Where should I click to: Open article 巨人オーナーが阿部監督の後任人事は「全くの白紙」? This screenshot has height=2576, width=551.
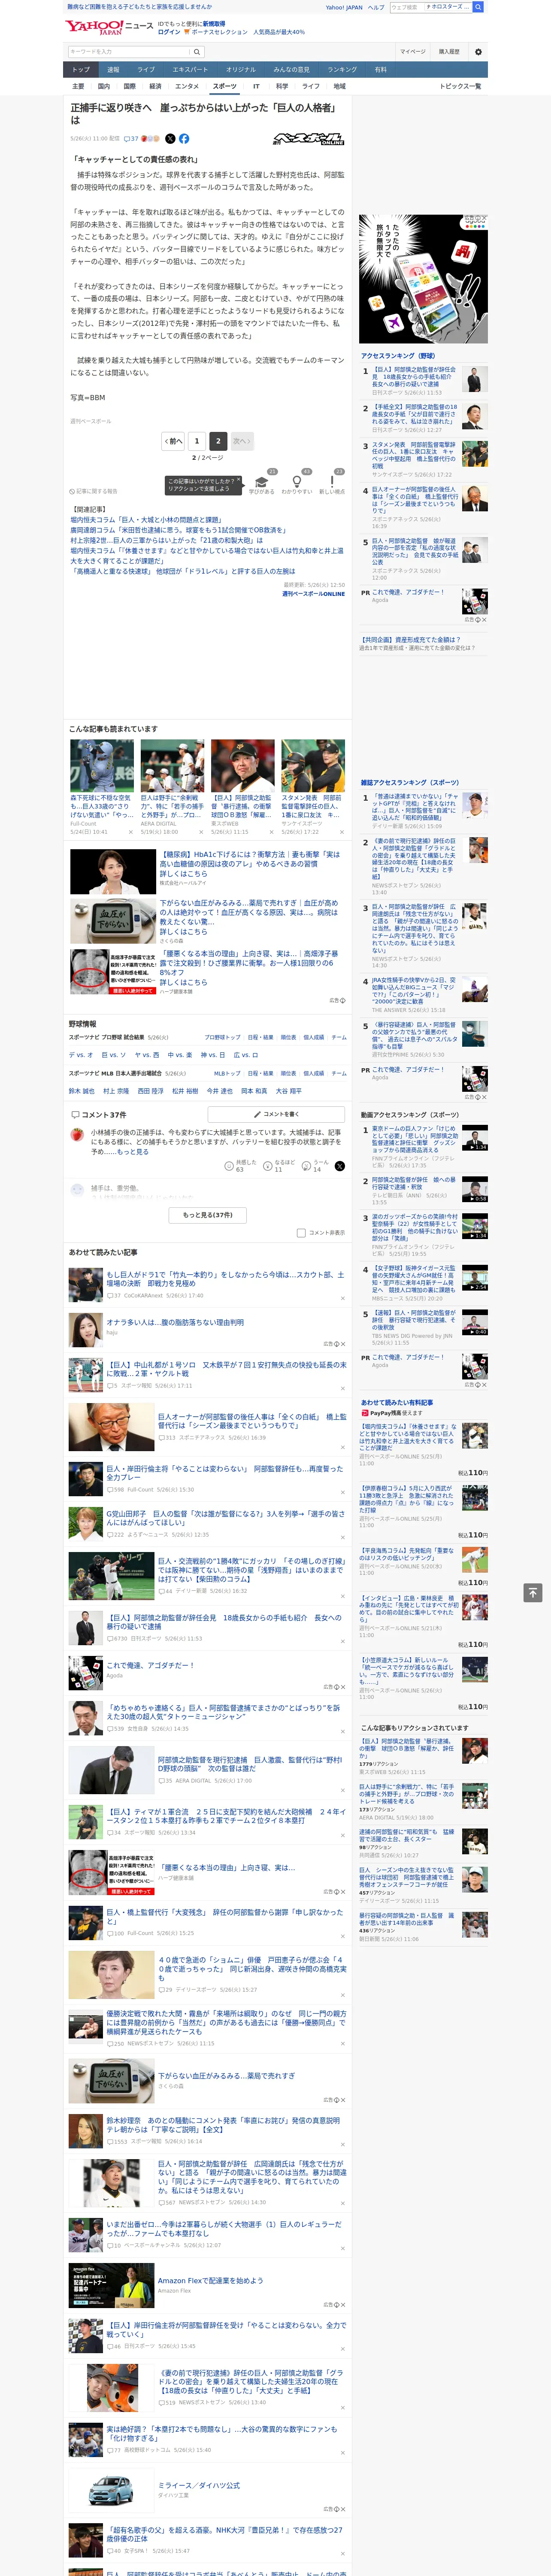coord(252,1421)
